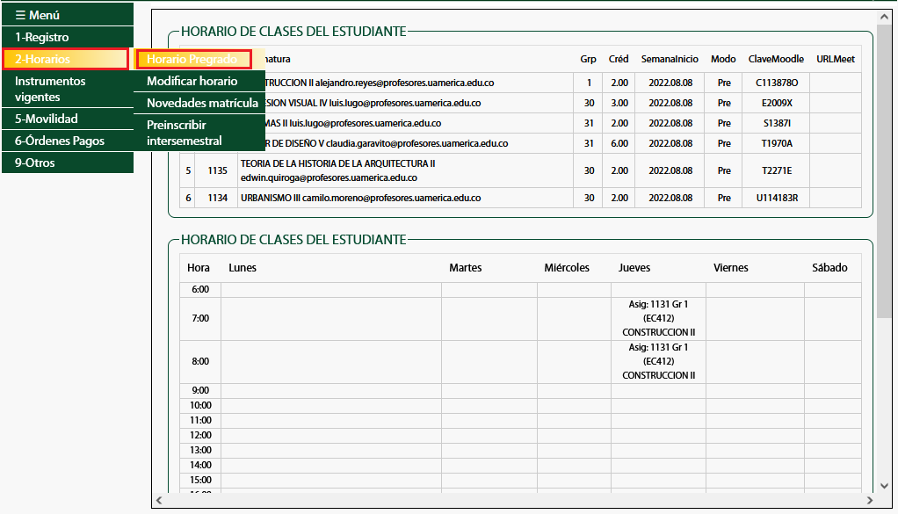Select TEORIA DE LA HISTORIA DE LA ARQUITECTURA II
Image resolution: width=898 pixels, height=514 pixels.
click(338, 163)
